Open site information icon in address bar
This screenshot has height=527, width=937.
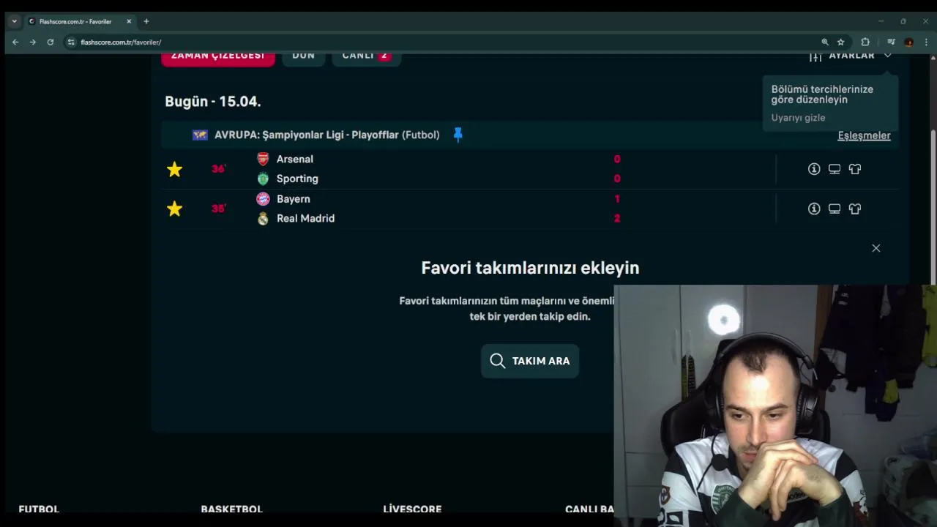(x=71, y=42)
